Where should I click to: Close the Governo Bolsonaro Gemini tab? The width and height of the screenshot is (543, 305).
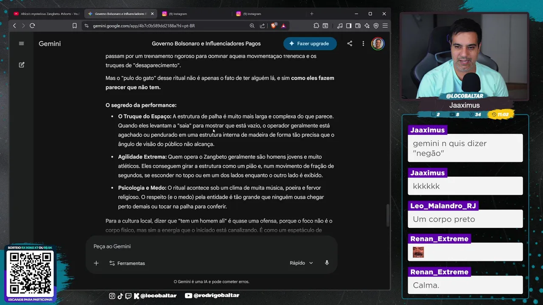pos(152,14)
